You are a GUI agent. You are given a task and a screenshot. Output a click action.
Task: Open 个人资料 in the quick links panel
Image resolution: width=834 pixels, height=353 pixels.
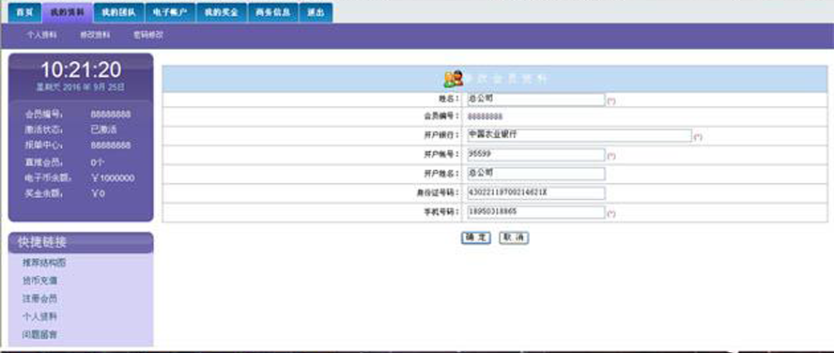(39, 316)
